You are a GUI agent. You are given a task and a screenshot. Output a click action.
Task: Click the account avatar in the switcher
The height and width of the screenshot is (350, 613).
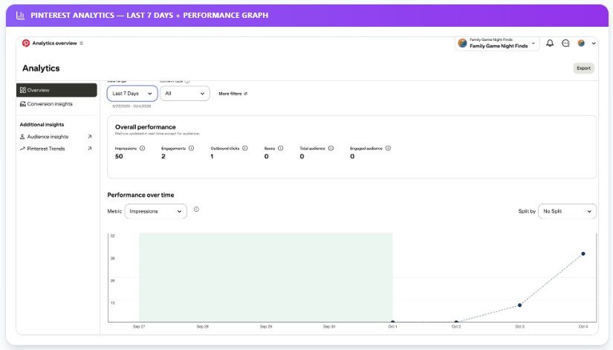pos(462,43)
